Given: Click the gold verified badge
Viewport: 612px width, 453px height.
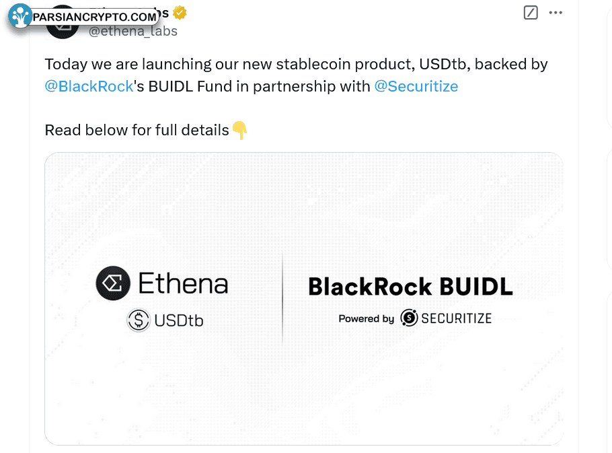Looking at the screenshot, I should coord(180,13).
